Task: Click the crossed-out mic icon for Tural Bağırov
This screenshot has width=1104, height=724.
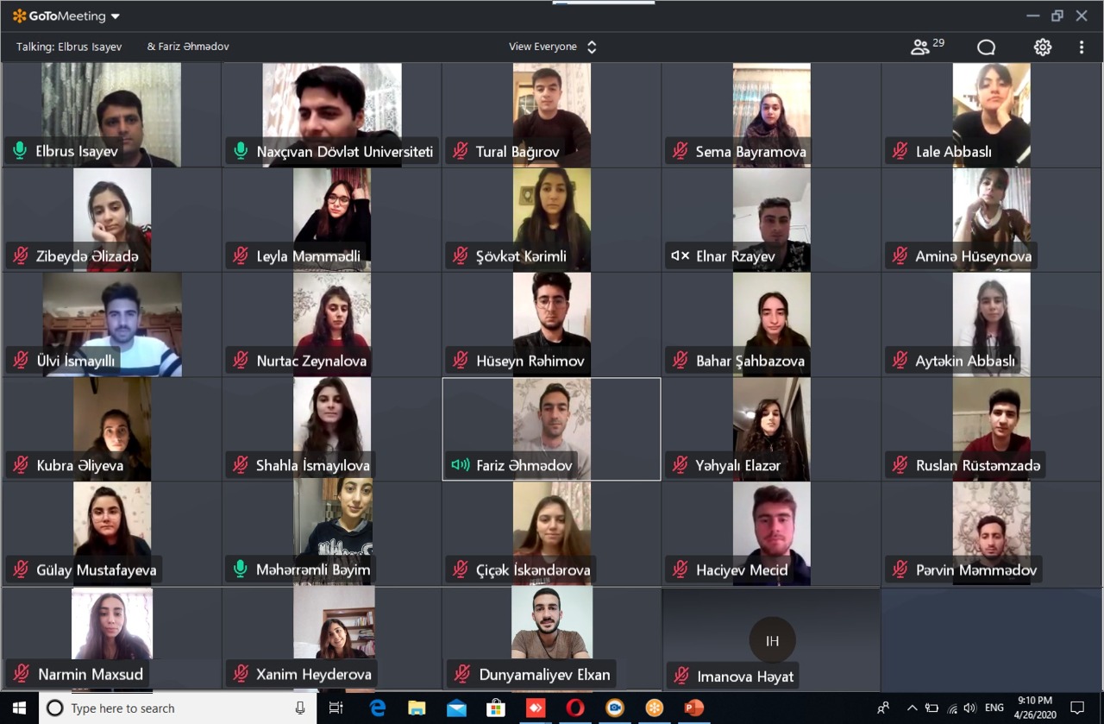Action: tap(461, 152)
